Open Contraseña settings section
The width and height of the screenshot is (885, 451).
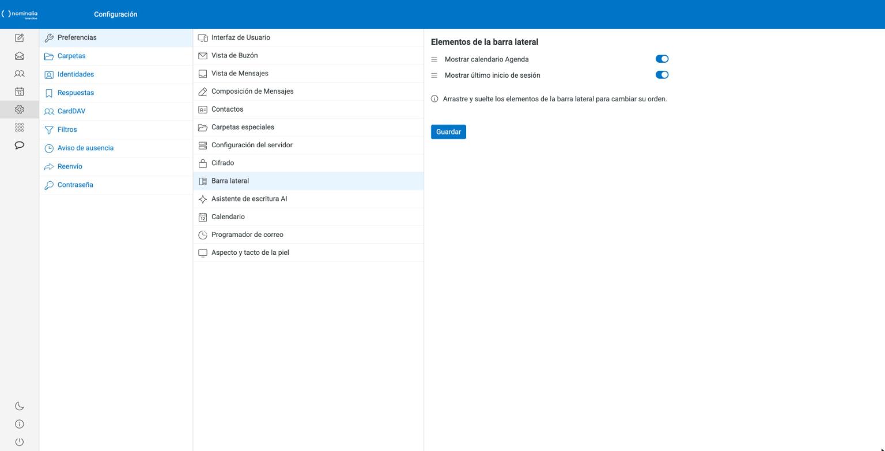pyautogui.click(x=116, y=185)
